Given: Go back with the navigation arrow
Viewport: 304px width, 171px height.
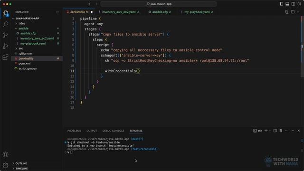Looking at the screenshot, I should pos(90,4).
